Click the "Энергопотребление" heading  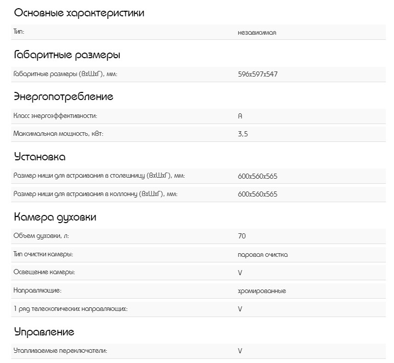pyautogui.click(x=63, y=96)
